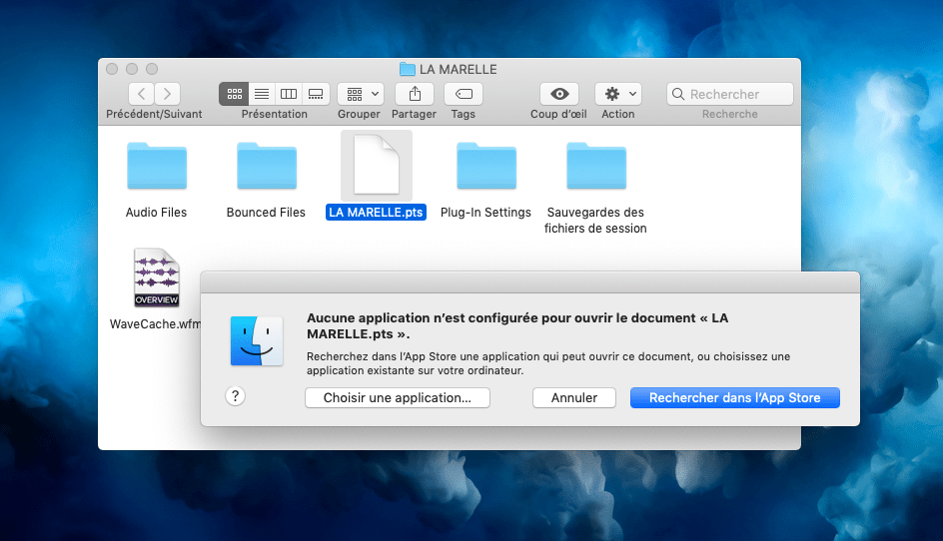Open the Grouper dropdown
943x541 pixels.
[361, 94]
